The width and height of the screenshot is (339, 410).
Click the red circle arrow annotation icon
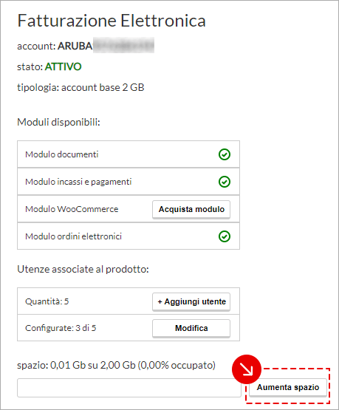(x=247, y=369)
